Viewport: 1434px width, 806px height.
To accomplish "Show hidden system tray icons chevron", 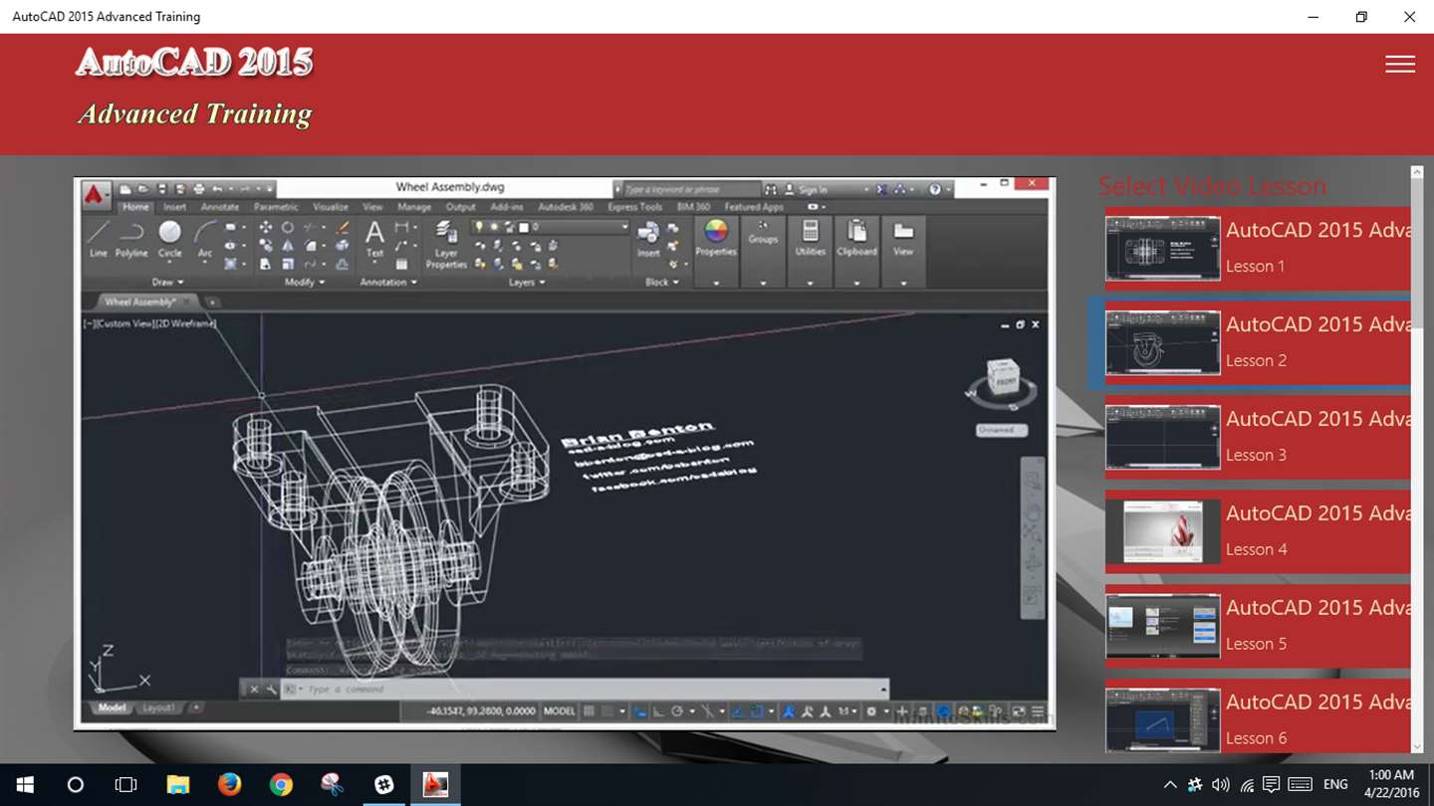I will [1169, 785].
